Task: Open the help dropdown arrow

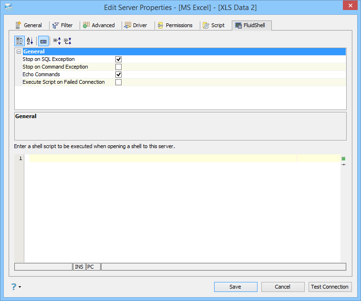Action: [x=20, y=287]
